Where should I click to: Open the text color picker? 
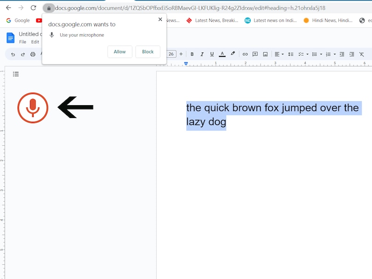pyautogui.click(x=222, y=54)
